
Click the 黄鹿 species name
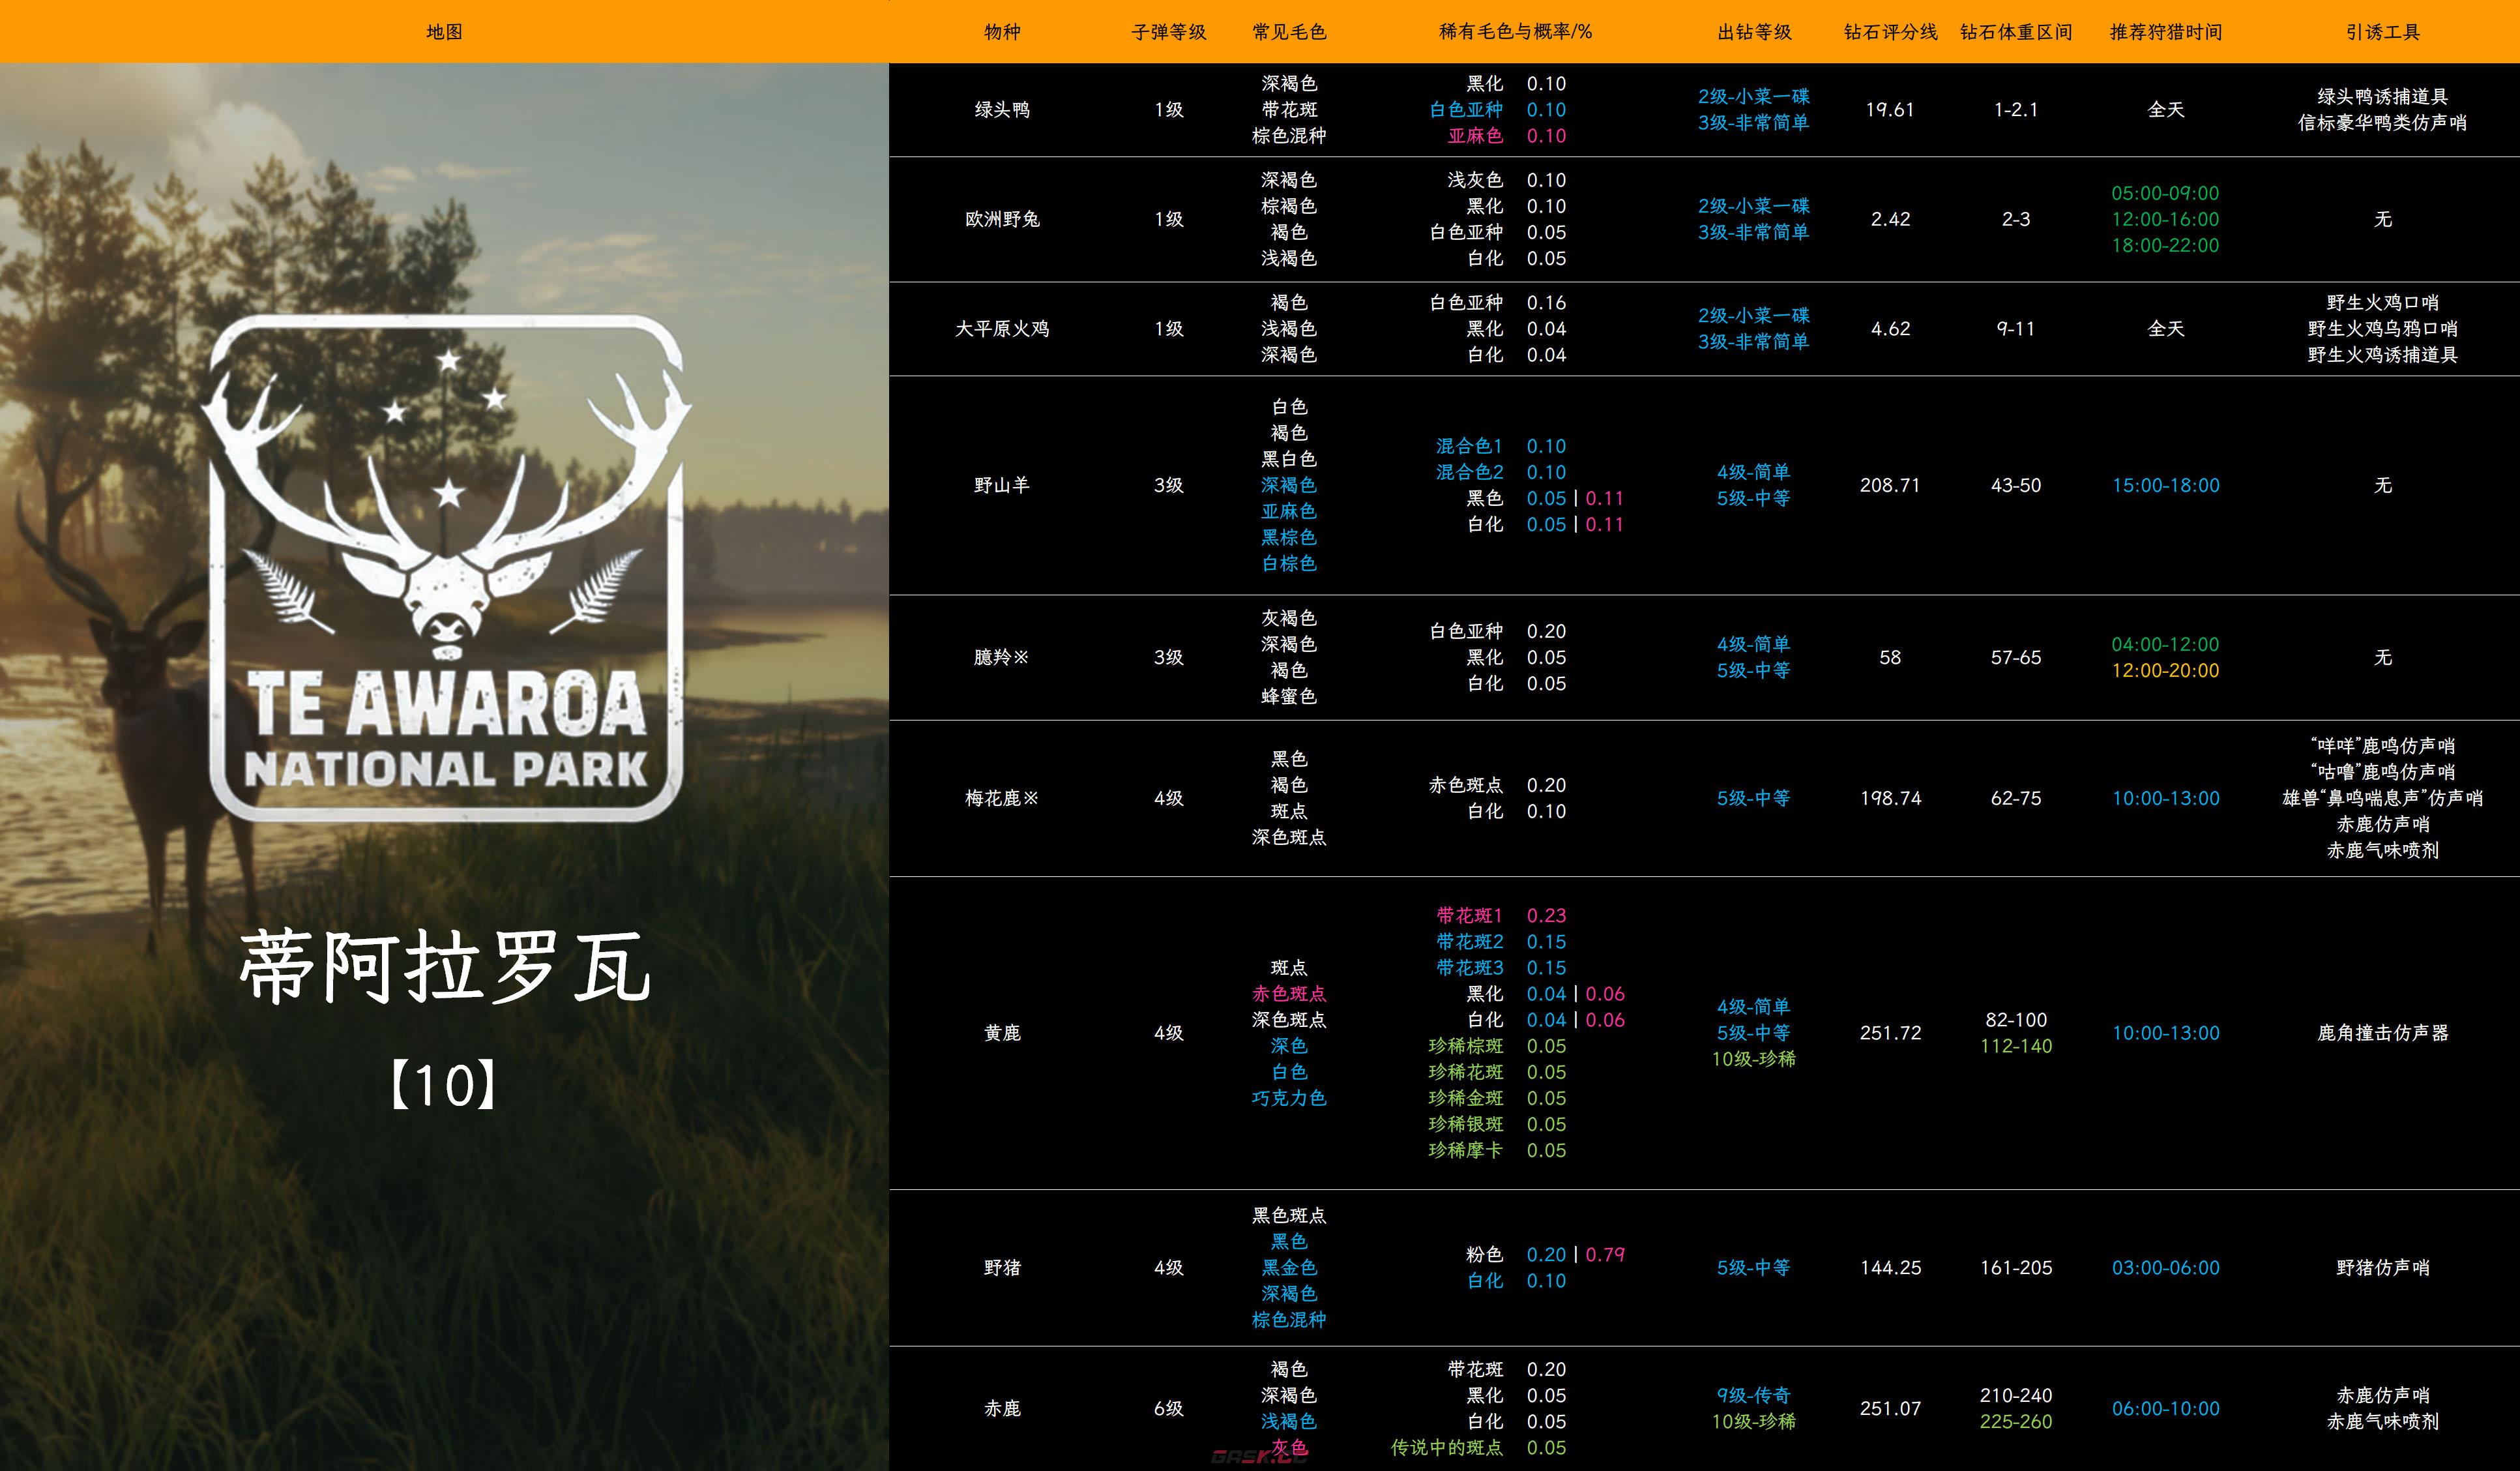[1002, 1033]
